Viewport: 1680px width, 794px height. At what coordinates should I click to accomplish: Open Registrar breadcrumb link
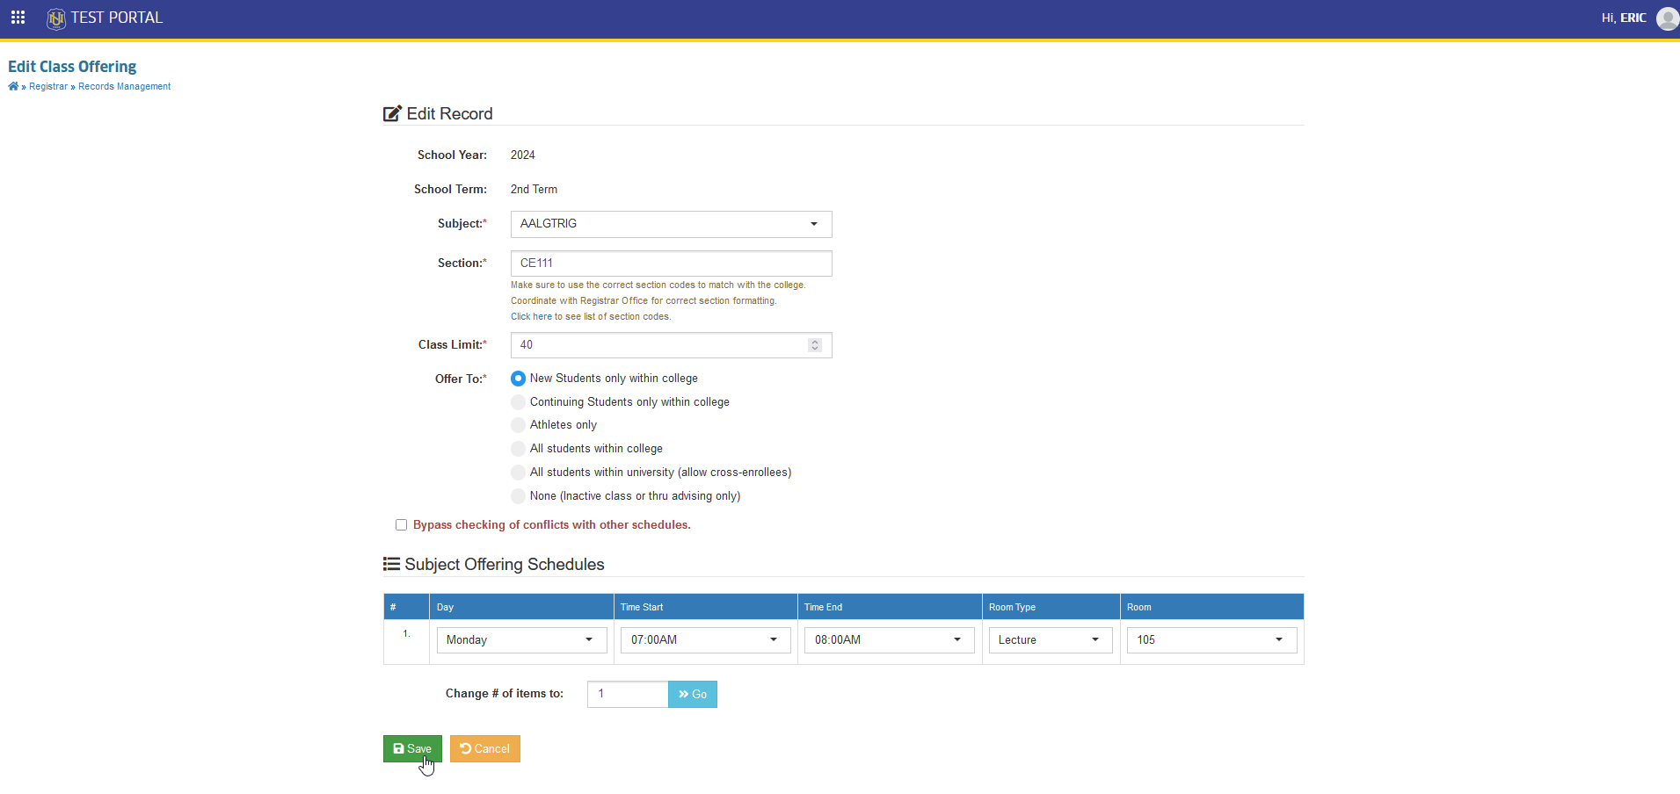[x=48, y=87]
